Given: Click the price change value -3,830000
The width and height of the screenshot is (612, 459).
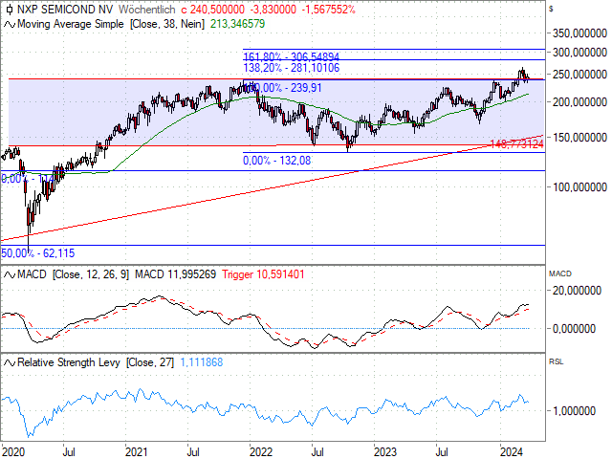Looking at the screenshot, I should tap(273, 10).
